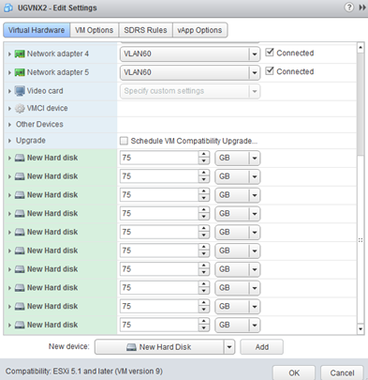
Task: Open the SDRS Rules tab
Action: [145, 30]
